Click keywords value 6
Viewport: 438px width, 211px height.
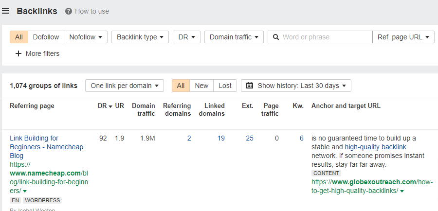click(302, 138)
